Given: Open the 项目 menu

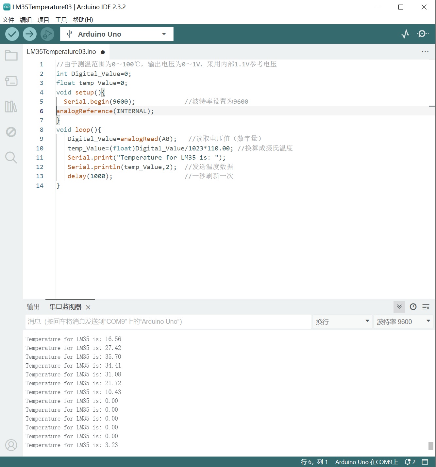Looking at the screenshot, I should [43, 20].
